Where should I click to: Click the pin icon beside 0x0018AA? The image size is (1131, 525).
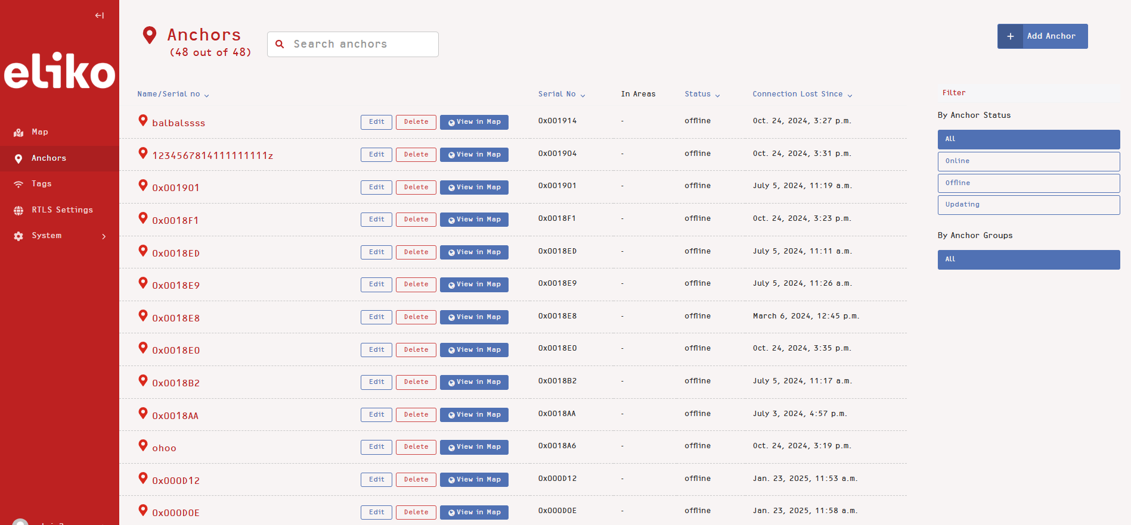click(x=143, y=413)
